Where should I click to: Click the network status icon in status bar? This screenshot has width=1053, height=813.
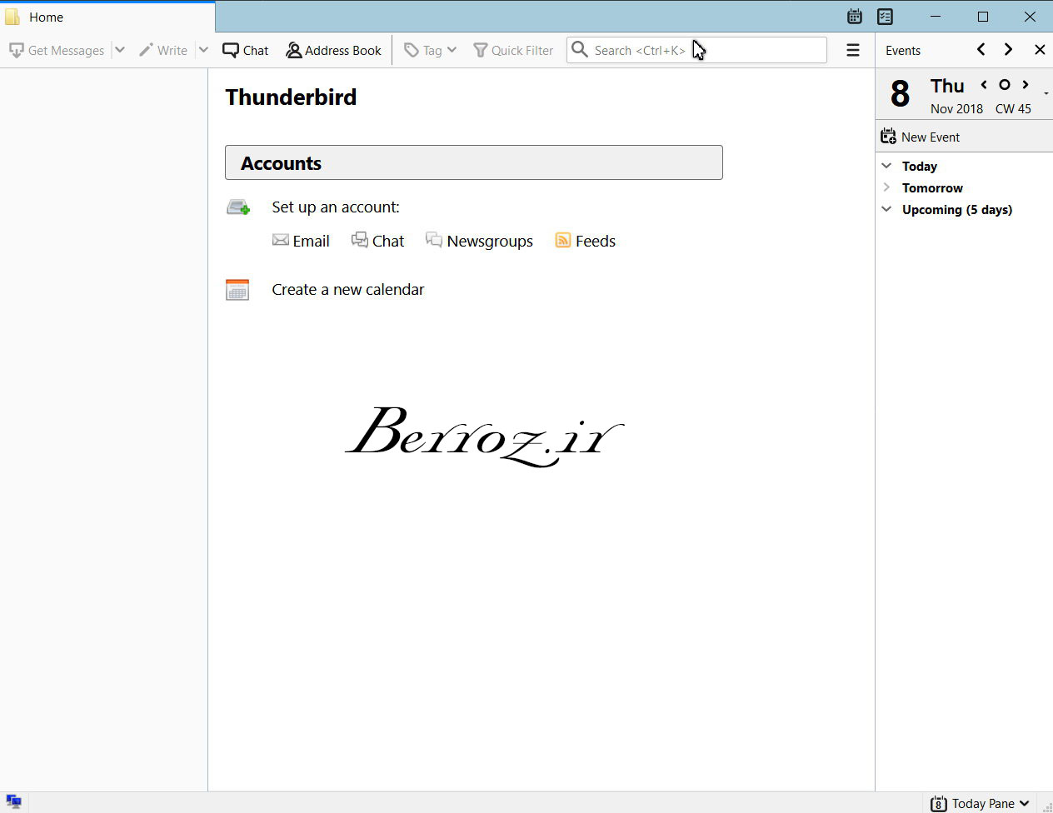point(13,802)
